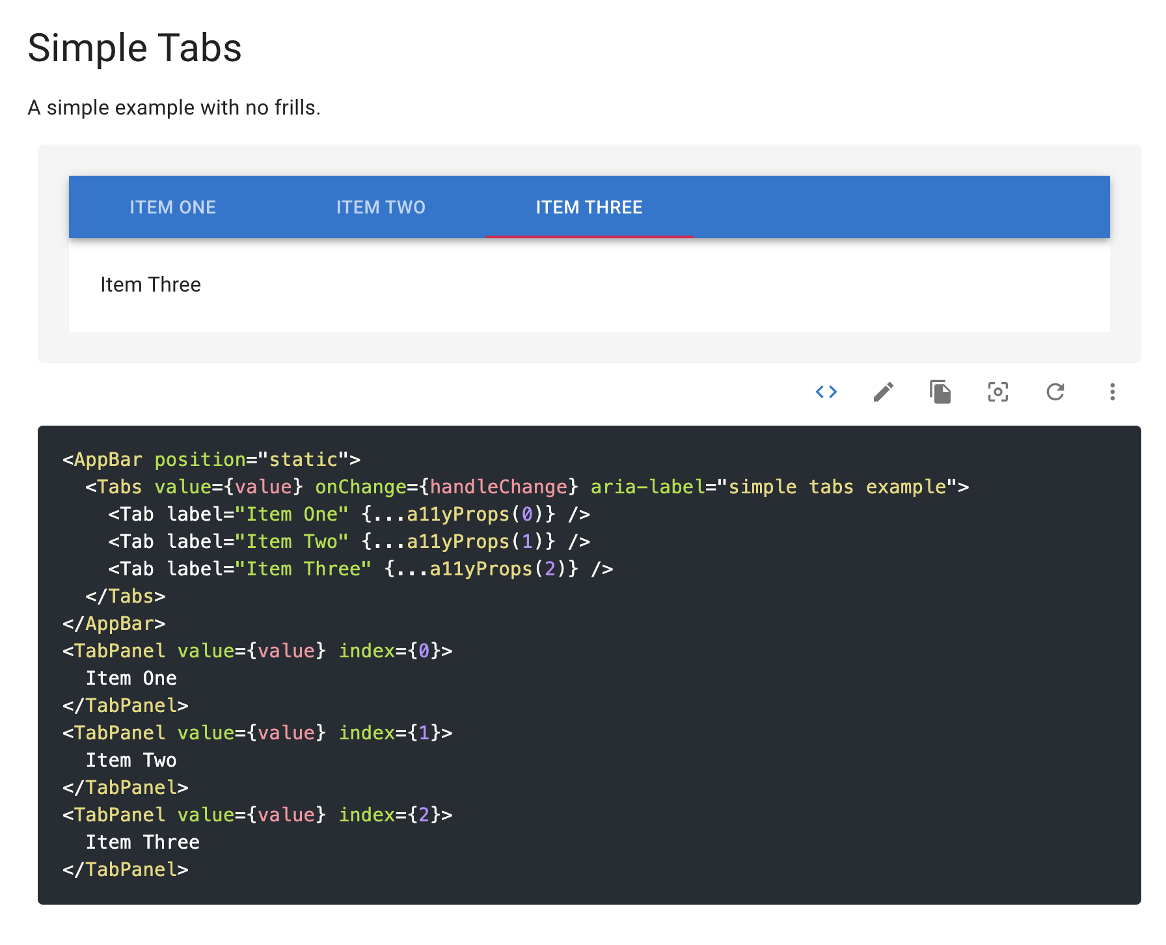
Task: Click the closing </AppBar> code line
Action: (x=114, y=623)
